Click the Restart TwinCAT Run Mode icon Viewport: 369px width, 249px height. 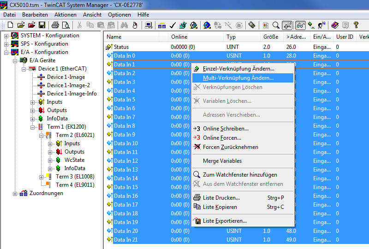point(194,25)
